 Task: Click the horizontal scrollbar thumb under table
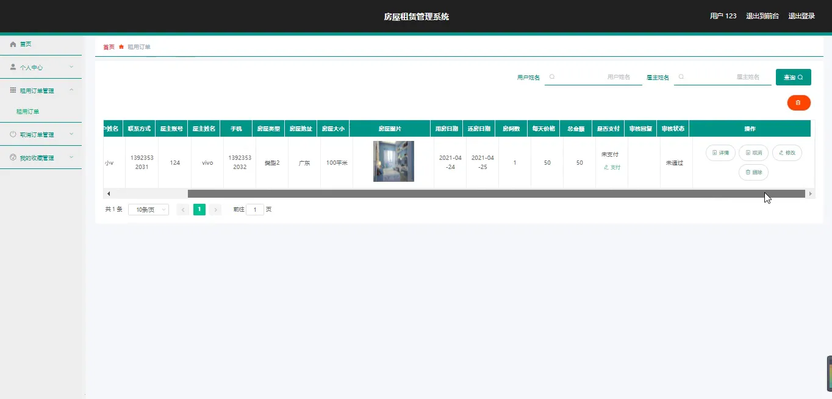click(496, 193)
